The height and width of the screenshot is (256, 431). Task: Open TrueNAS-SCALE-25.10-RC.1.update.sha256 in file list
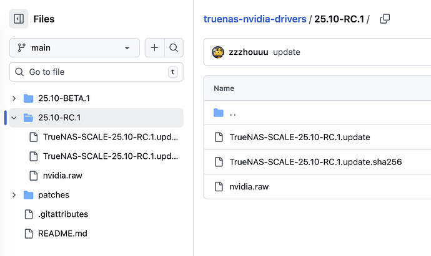click(315, 162)
